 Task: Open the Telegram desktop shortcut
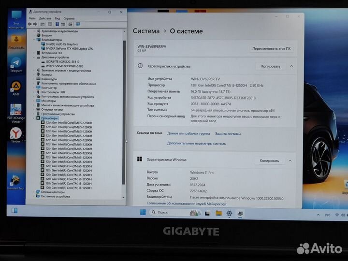(16, 65)
